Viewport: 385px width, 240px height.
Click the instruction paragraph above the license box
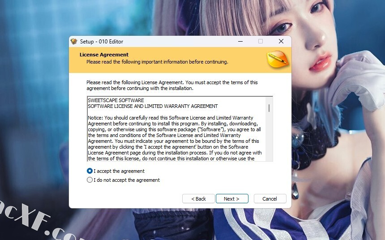point(172,85)
